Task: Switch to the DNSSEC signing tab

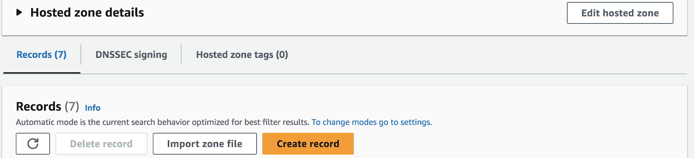Action: [131, 54]
